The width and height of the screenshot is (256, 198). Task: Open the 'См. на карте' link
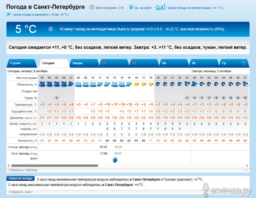(x=142, y=8)
